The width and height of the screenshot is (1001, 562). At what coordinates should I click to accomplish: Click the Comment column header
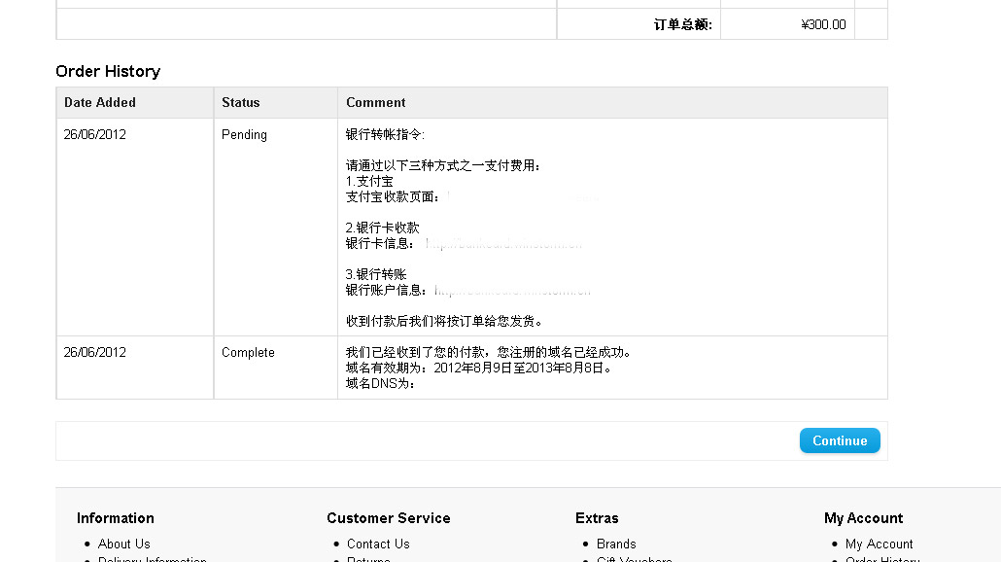(x=376, y=102)
